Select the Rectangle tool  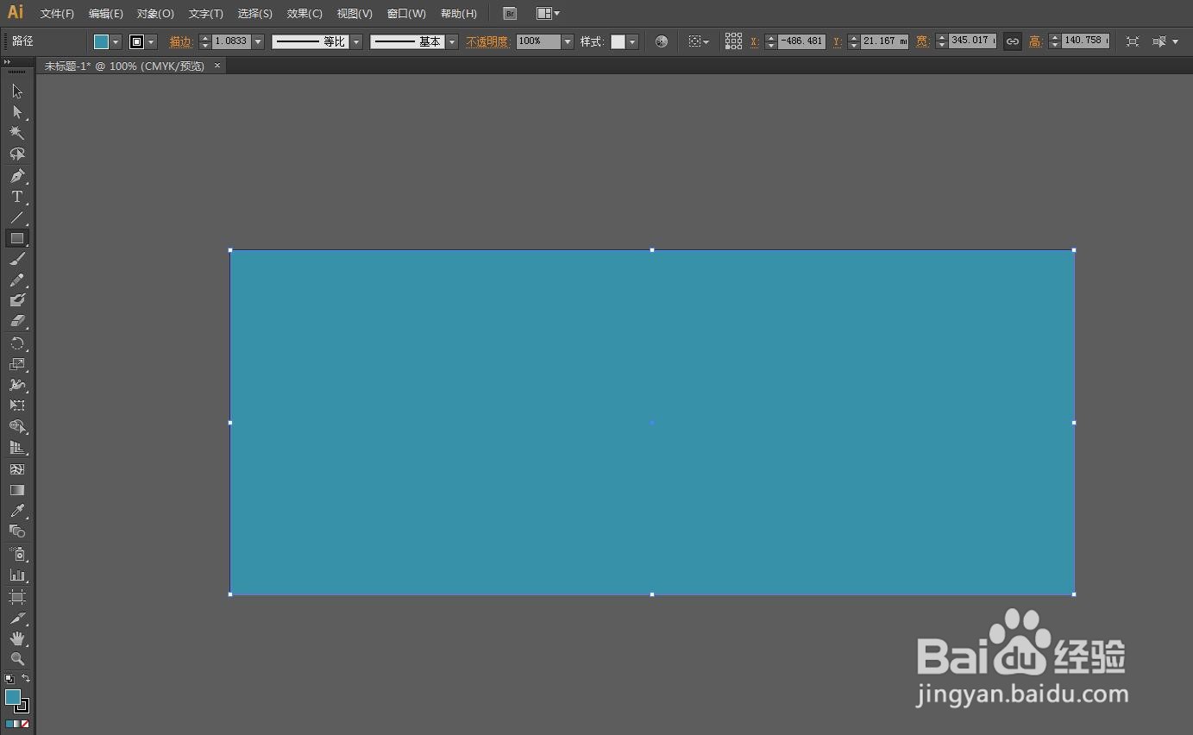click(16, 238)
